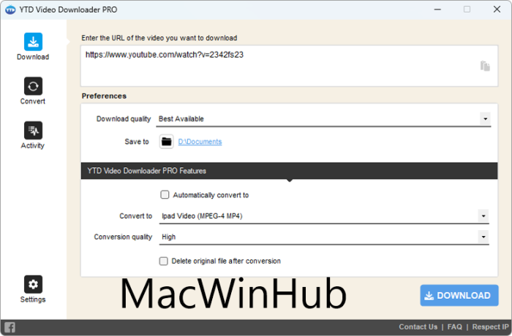Click the paste clipboard icon in URL box
Image resolution: width=512 pixels, height=336 pixels.
pyautogui.click(x=485, y=66)
